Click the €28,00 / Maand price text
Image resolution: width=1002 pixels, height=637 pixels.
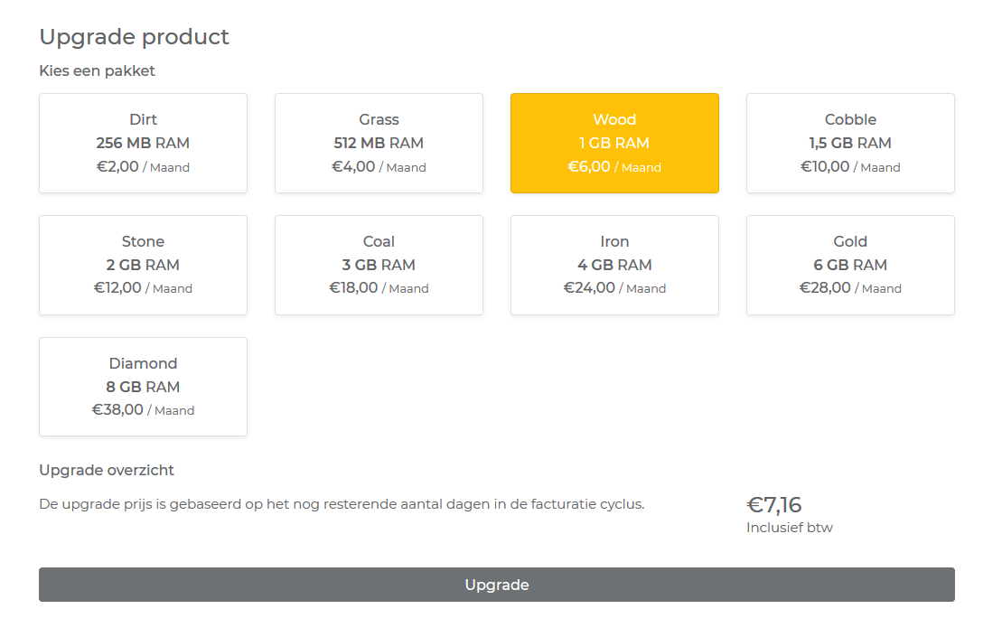[x=850, y=288]
